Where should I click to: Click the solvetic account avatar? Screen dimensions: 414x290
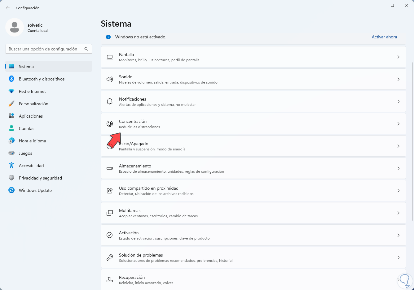point(15,27)
